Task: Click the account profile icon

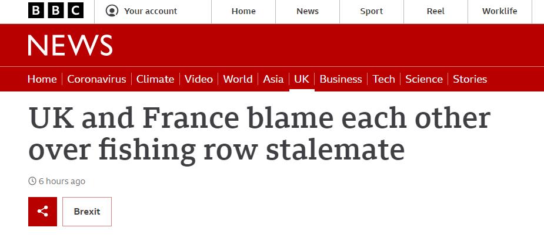Action: coord(112,11)
